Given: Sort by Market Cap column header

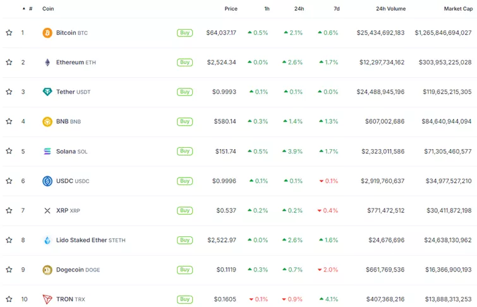Looking at the screenshot, I should click(457, 9).
